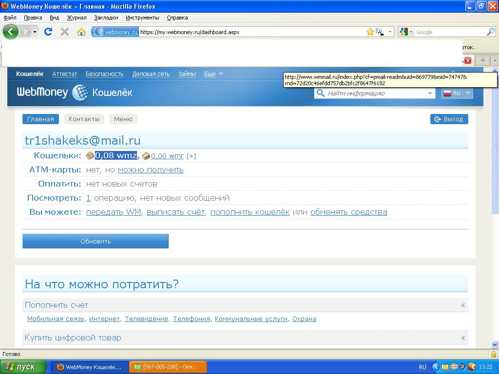Collapse the Купить цифровой товар section chevron
The width and height of the screenshot is (499, 374).
(463, 338)
